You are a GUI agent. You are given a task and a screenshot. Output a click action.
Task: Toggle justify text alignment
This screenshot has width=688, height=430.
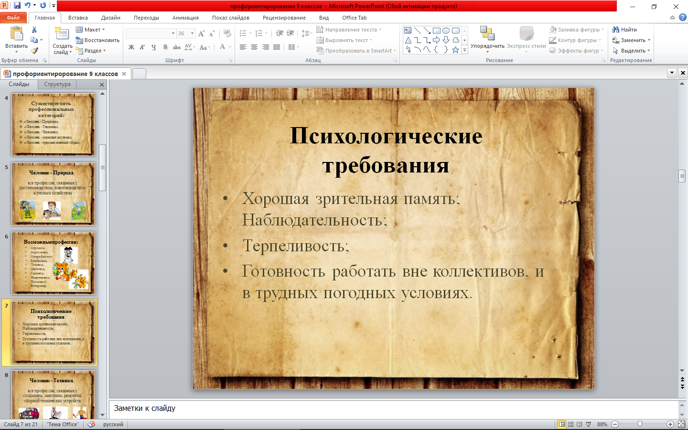point(277,47)
